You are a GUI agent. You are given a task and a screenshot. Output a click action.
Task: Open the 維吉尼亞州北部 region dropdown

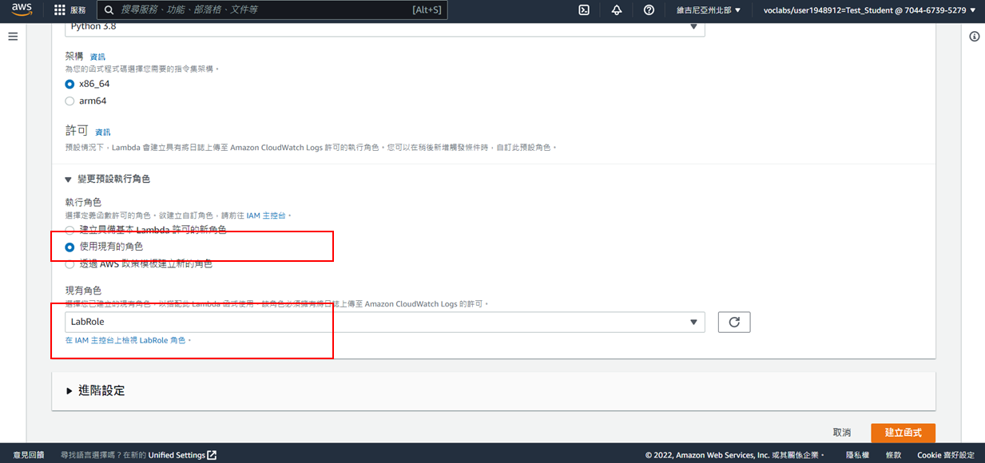709,10
